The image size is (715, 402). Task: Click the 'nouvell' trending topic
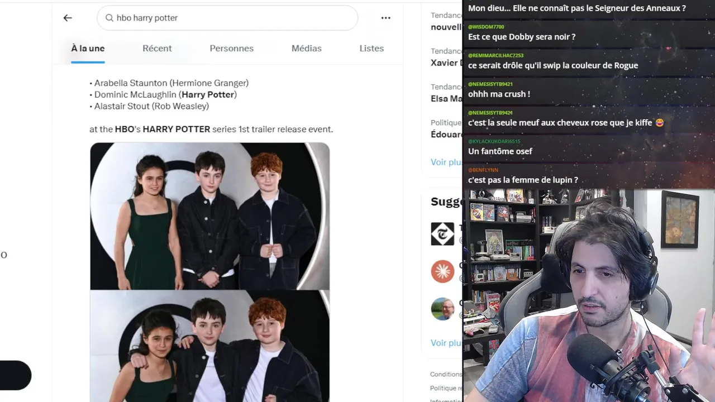(446, 27)
